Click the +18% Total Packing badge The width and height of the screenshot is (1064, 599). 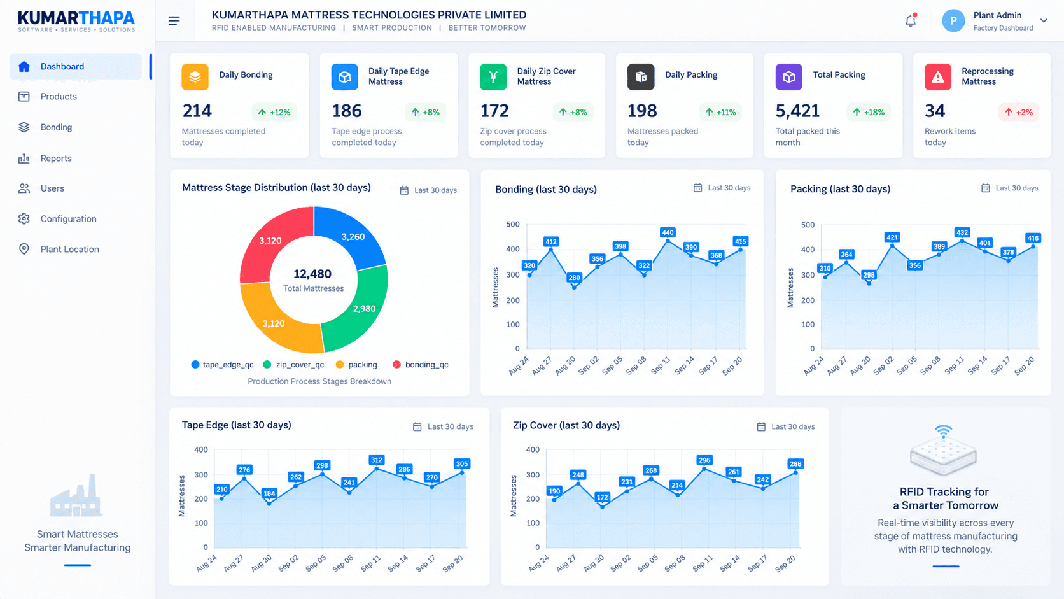868,112
